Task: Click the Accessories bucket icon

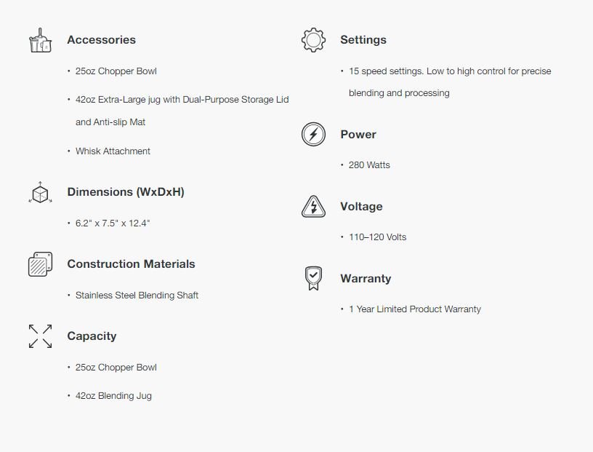Action: pyautogui.click(x=40, y=41)
